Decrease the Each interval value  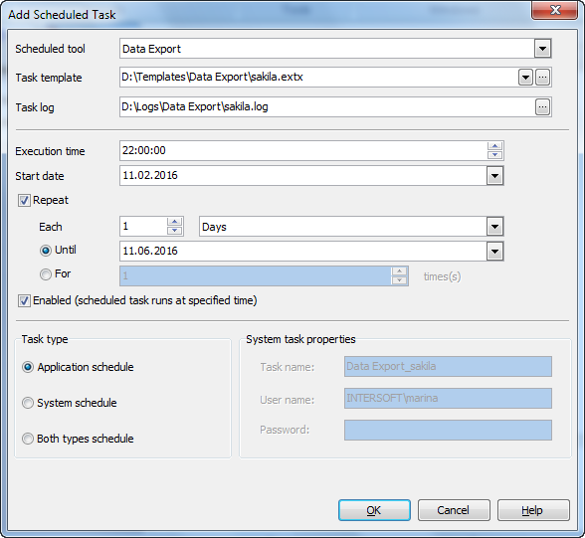(174, 231)
